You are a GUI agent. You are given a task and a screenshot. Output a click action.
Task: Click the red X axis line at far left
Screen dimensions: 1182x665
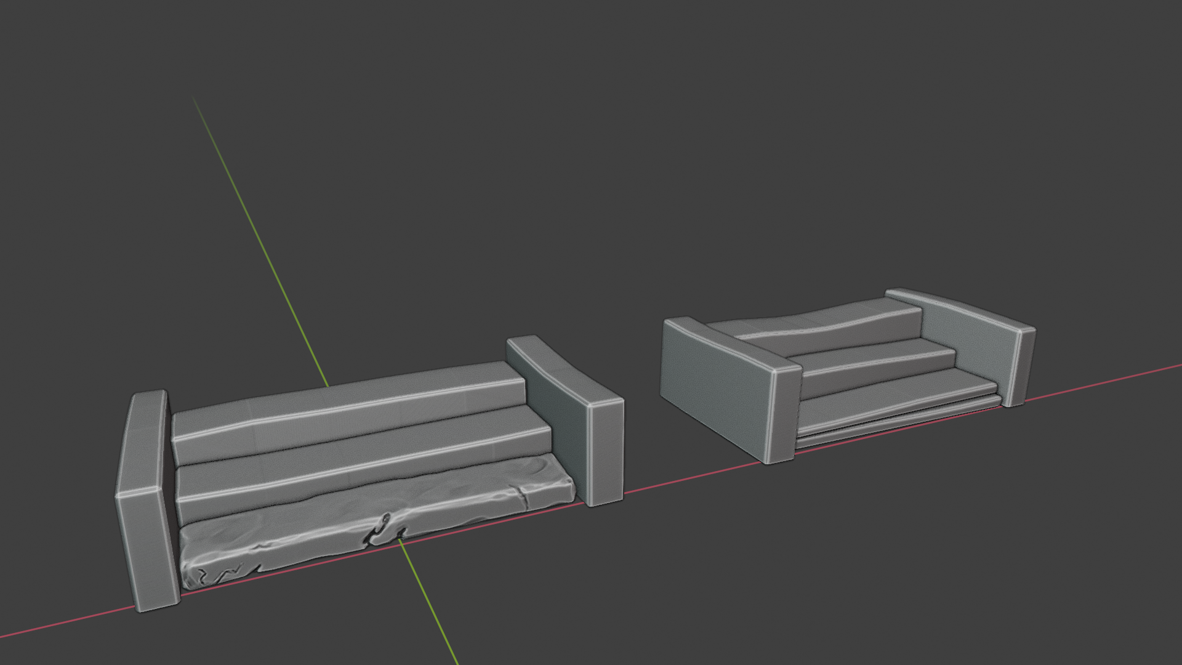click(x=62, y=624)
